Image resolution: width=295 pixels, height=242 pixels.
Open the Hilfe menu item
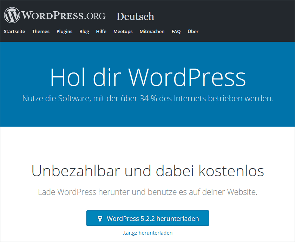tap(101, 31)
